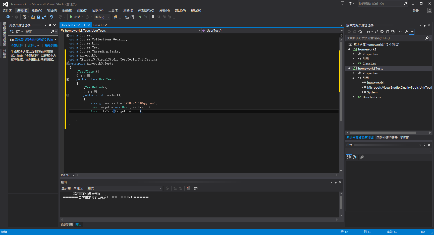Image resolution: width=434 pixels, height=235 pixels.
Task: Expand Class1.cs in Solution Explorer
Action: [353, 64]
